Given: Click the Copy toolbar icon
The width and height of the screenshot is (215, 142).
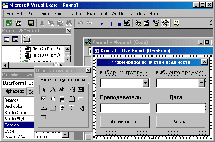Looking at the screenshot, I should pos(51,23).
